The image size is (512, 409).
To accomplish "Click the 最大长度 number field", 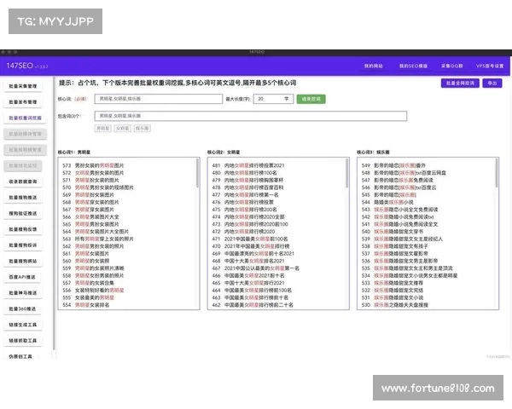I will pos(273,99).
